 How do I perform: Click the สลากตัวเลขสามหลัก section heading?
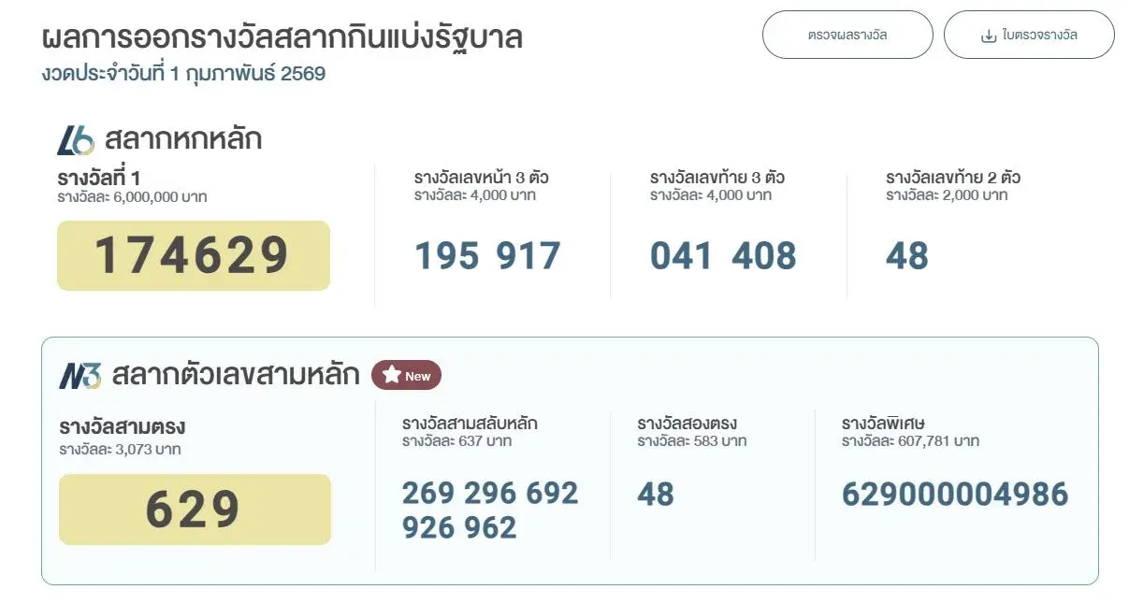point(236,375)
